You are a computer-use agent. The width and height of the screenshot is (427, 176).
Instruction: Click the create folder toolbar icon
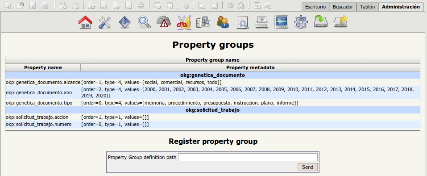(8, 5)
